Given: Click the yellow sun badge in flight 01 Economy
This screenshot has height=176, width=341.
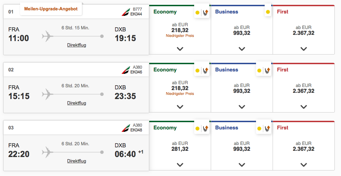Looking at the screenshot, I should point(197,12).
